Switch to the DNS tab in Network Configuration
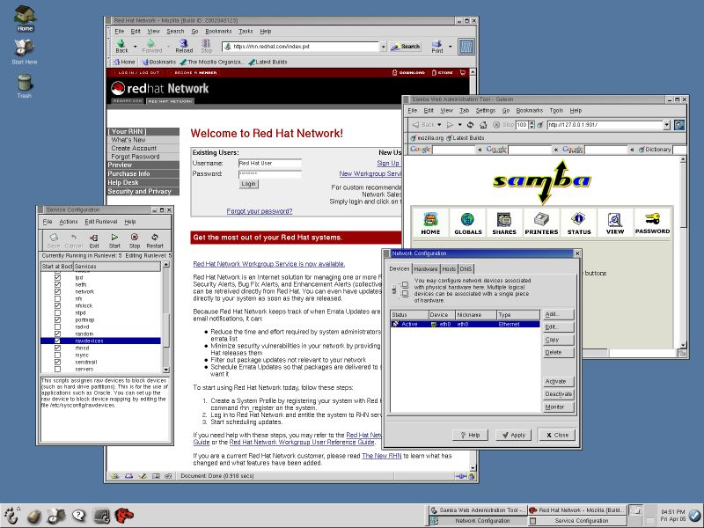The image size is (704, 528). click(466, 269)
